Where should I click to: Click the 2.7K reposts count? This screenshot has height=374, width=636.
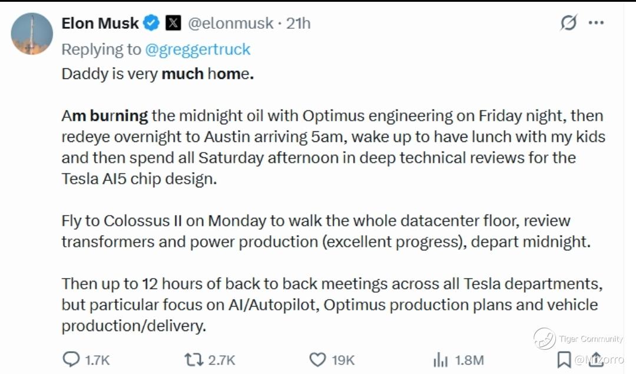point(221,359)
